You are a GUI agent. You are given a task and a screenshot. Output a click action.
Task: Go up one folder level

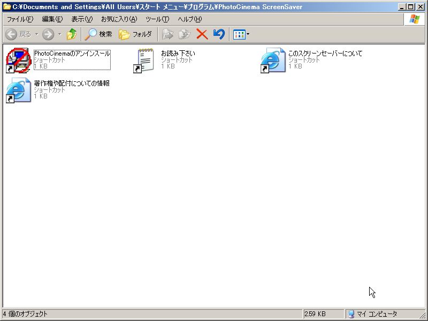[72, 34]
